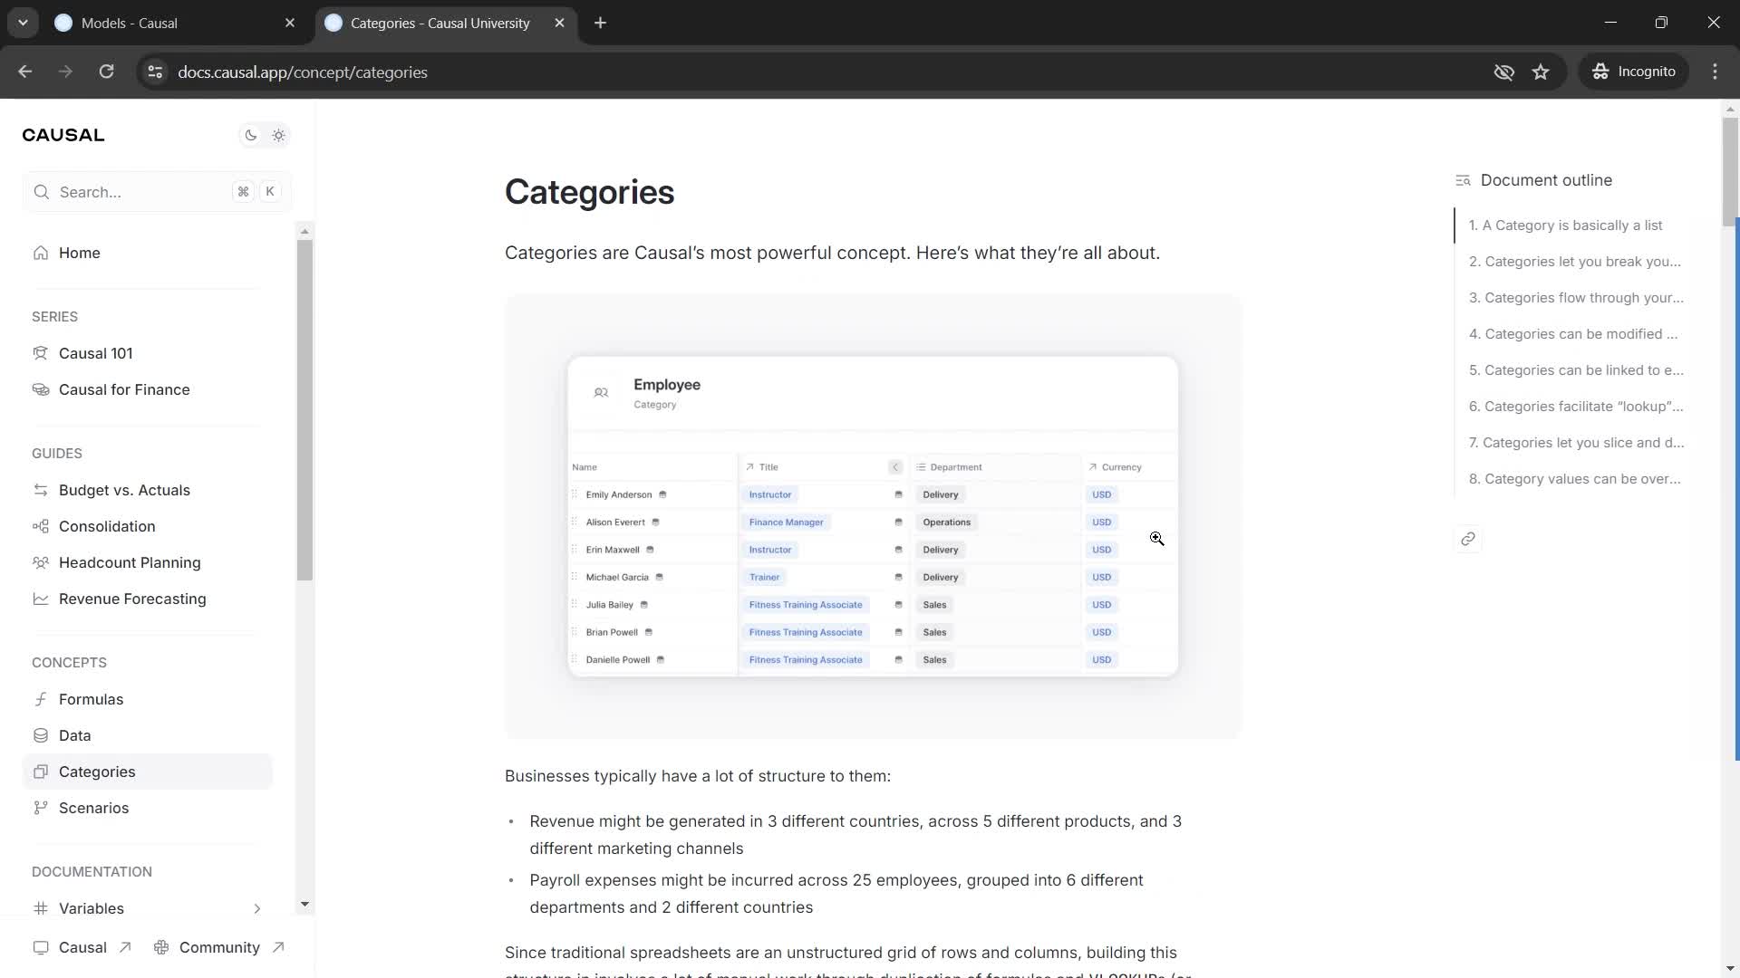
Task: Bookmark this page with the star
Action: pyautogui.click(x=1541, y=72)
